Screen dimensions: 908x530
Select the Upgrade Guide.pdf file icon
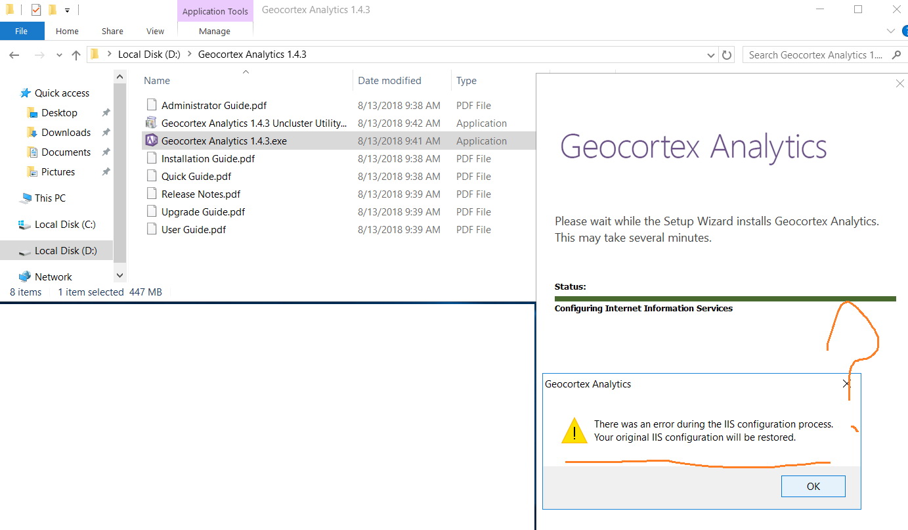coord(152,211)
